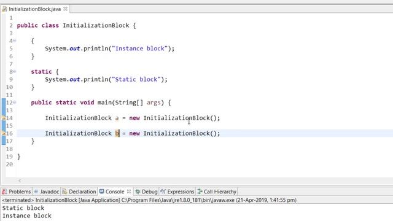Click the Java file icon on the editor tab
The width and height of the screenshot is (393, 221).
pyautogui.click(x=4, y=9)
